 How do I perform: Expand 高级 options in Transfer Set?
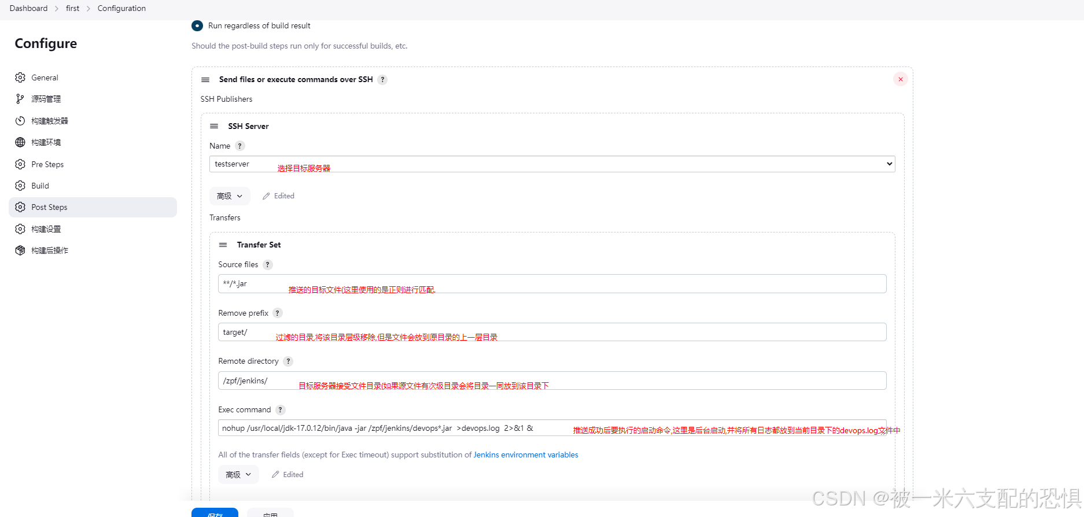pyautogui.click(x=238, y=475)
